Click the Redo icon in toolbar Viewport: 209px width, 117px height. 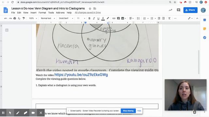10,19
